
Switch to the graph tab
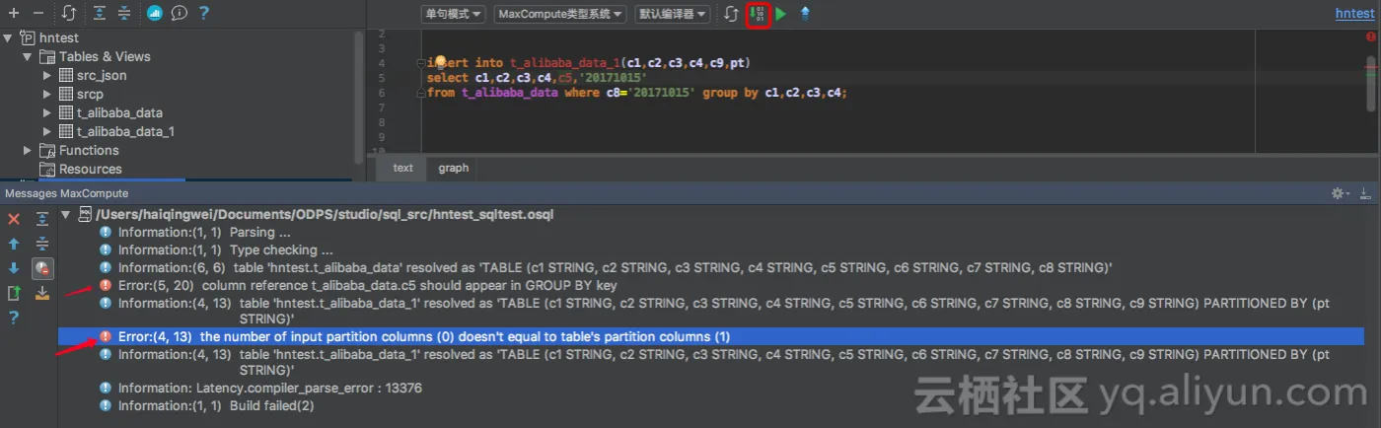tap(454, 168)
